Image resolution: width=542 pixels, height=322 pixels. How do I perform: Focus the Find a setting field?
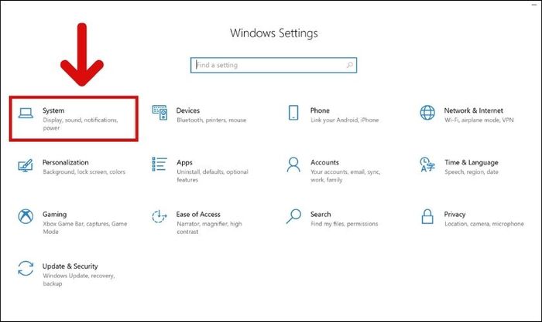273,65
